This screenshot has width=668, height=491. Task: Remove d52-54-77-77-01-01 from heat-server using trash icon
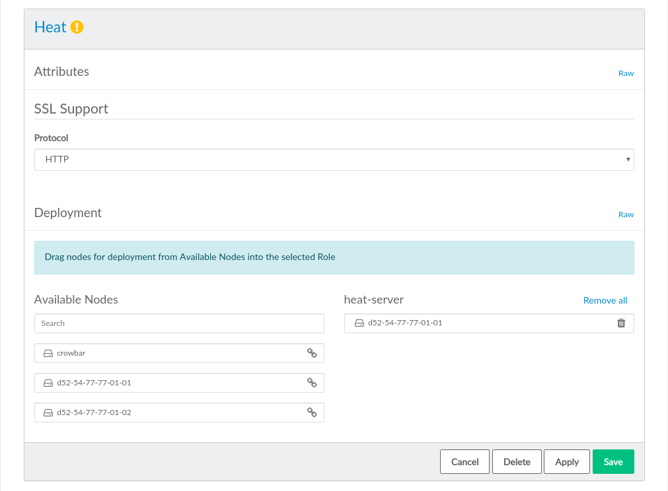point(621,323)
